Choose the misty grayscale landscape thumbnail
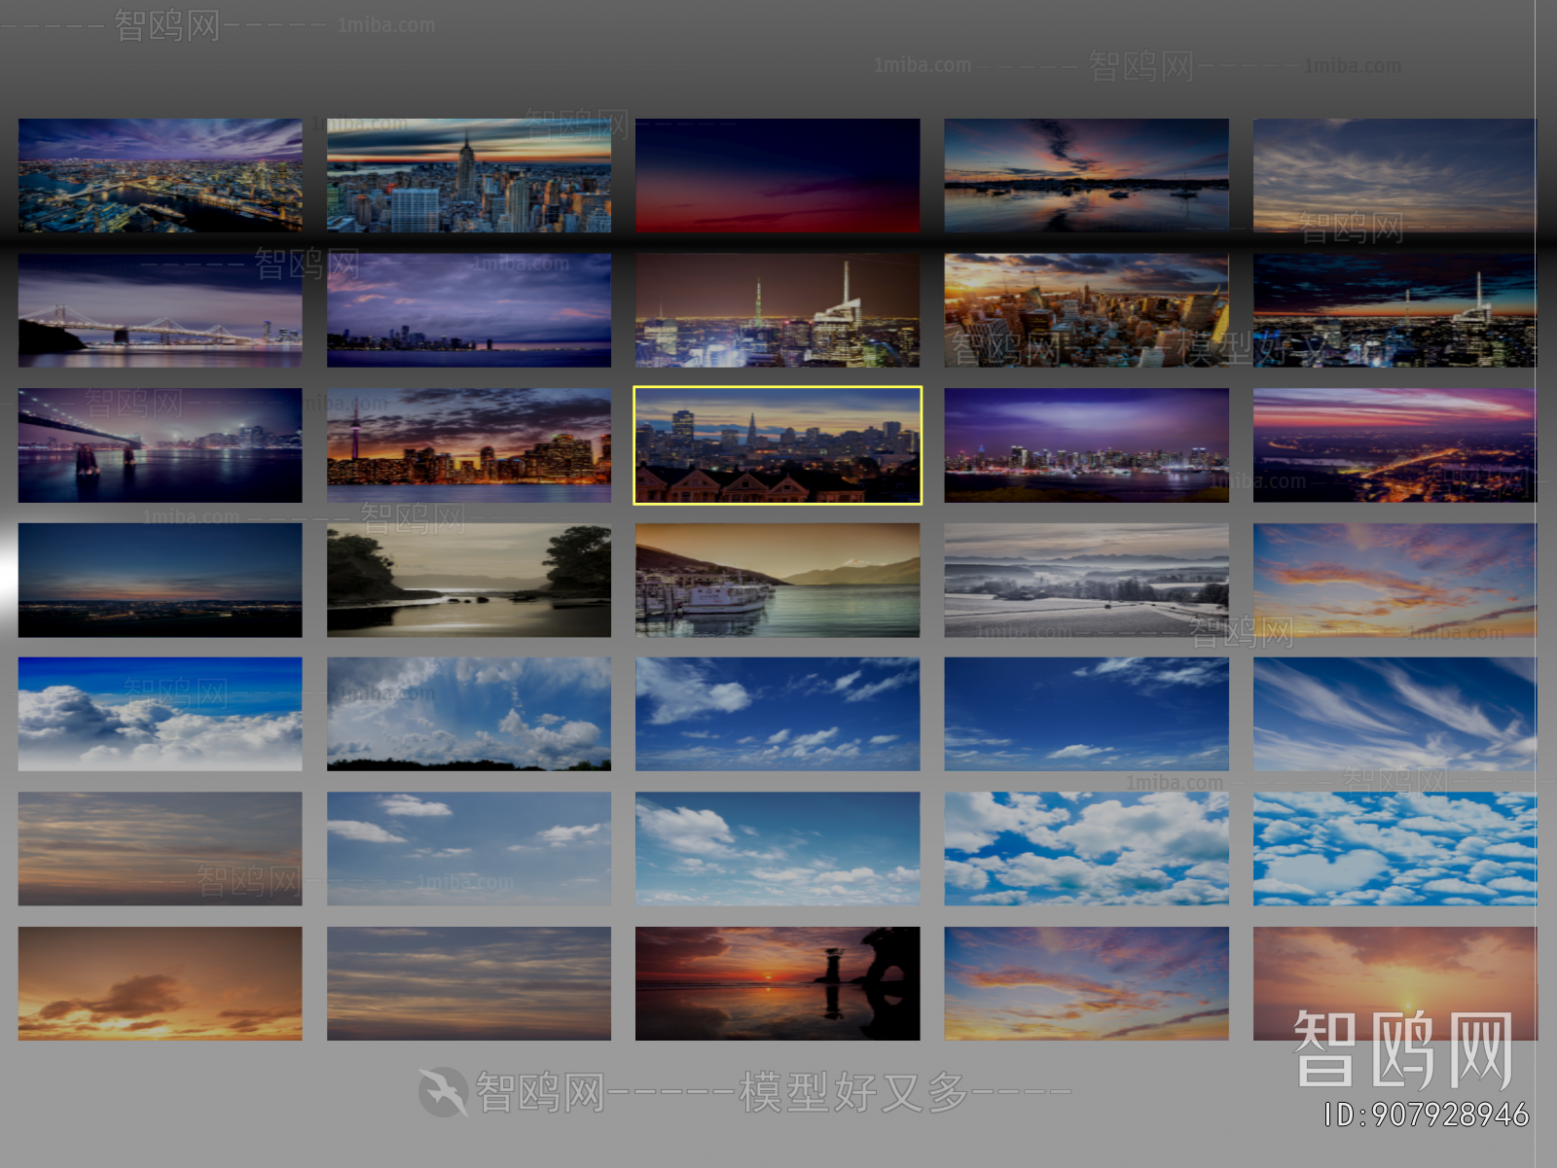The width and height of the screenshot is (1557, 1168). click(1086, 580)
